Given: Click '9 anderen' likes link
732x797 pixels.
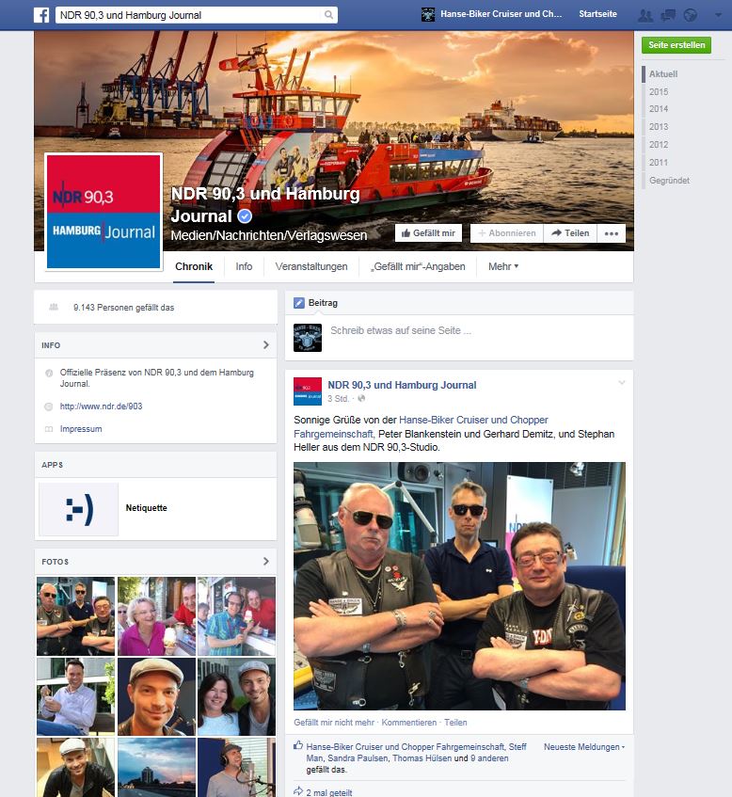Looking at the screenshot, I should point(488,757).
